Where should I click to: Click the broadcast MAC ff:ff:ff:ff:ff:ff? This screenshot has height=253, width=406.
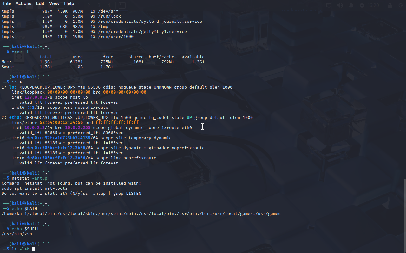pos(117,123)
